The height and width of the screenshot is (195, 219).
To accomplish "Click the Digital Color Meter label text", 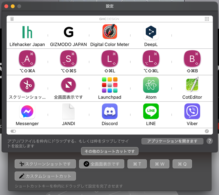I will tap(110, 45).
